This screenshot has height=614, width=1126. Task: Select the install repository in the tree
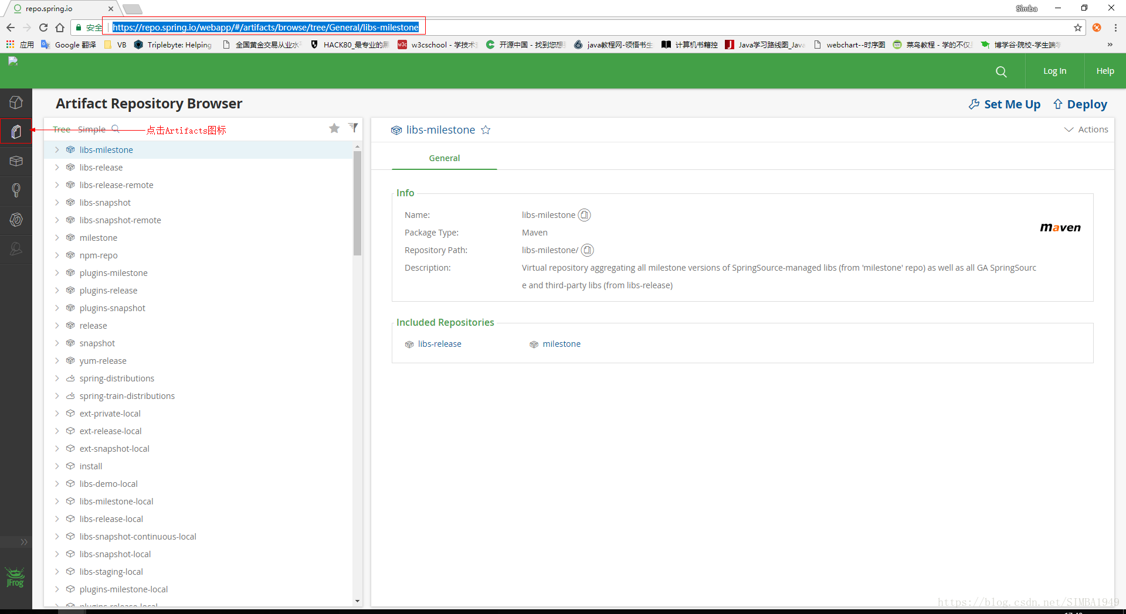[x=91, y=466]
